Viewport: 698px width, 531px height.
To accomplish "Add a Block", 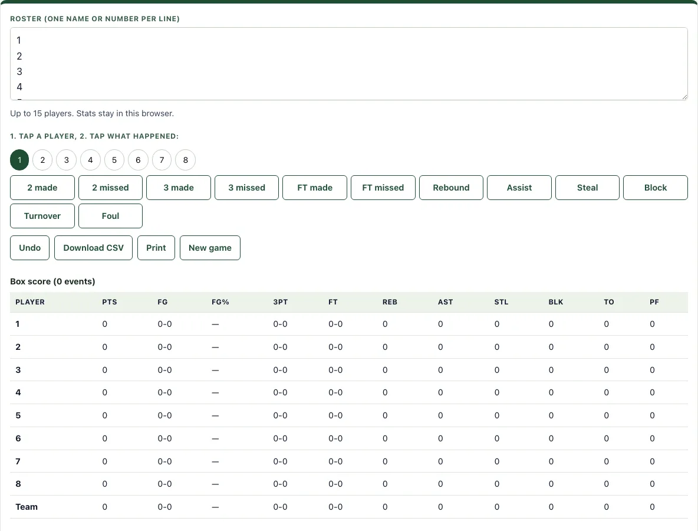I will coord(656,188).
